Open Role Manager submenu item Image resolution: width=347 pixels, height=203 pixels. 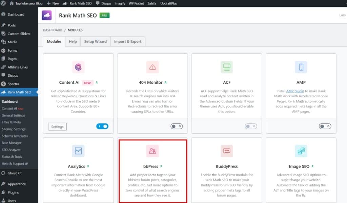12,143
